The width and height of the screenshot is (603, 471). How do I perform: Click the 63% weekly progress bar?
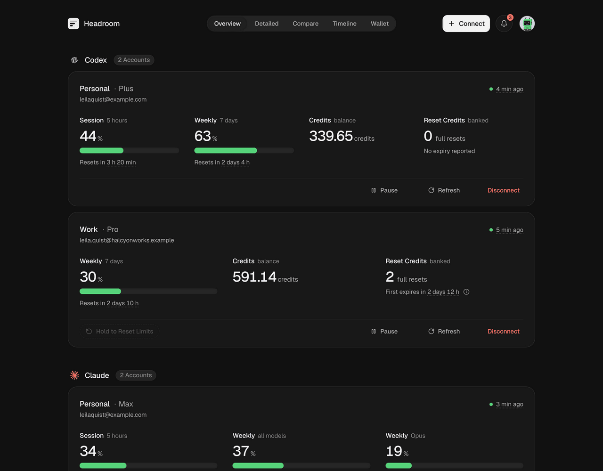pyautogui.click(x=244, y=151)
